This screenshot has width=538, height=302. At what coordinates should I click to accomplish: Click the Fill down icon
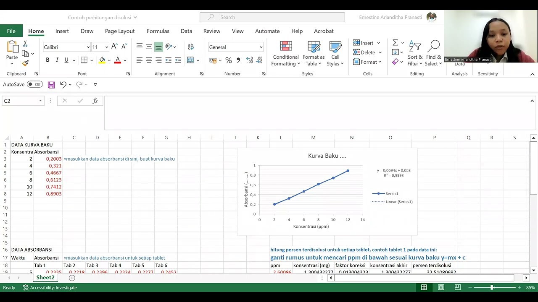click(395, 52)
